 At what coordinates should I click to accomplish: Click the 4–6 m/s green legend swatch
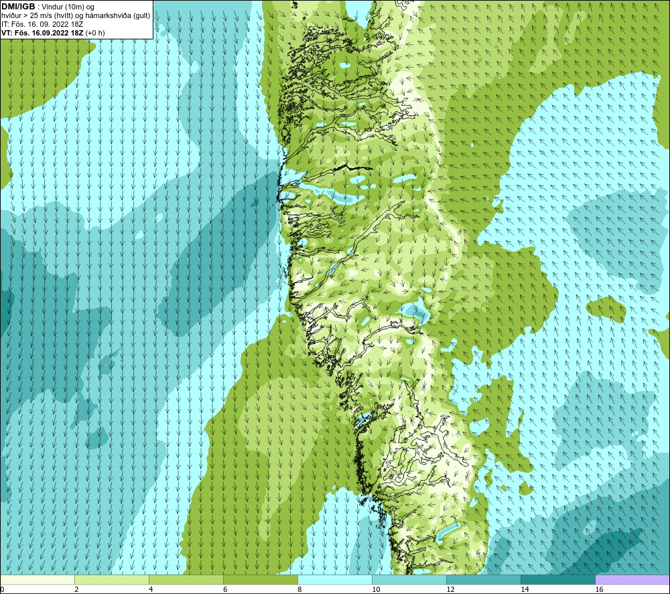click(x=186, y=580)
